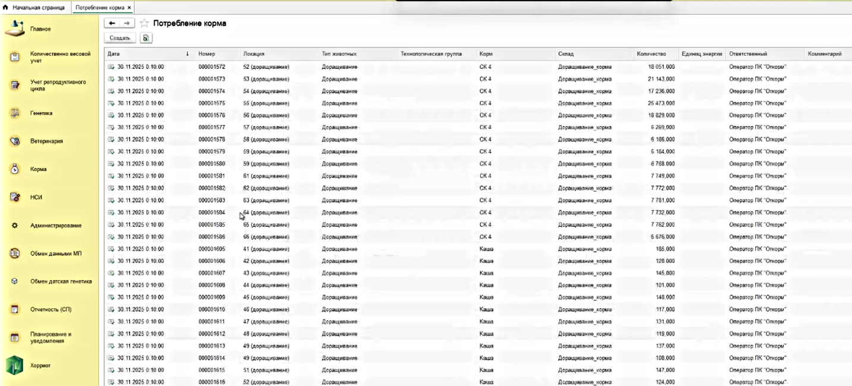Click the Количество column header
The width and height of the screenshot is (852, 386).
[x=651, y=54]
